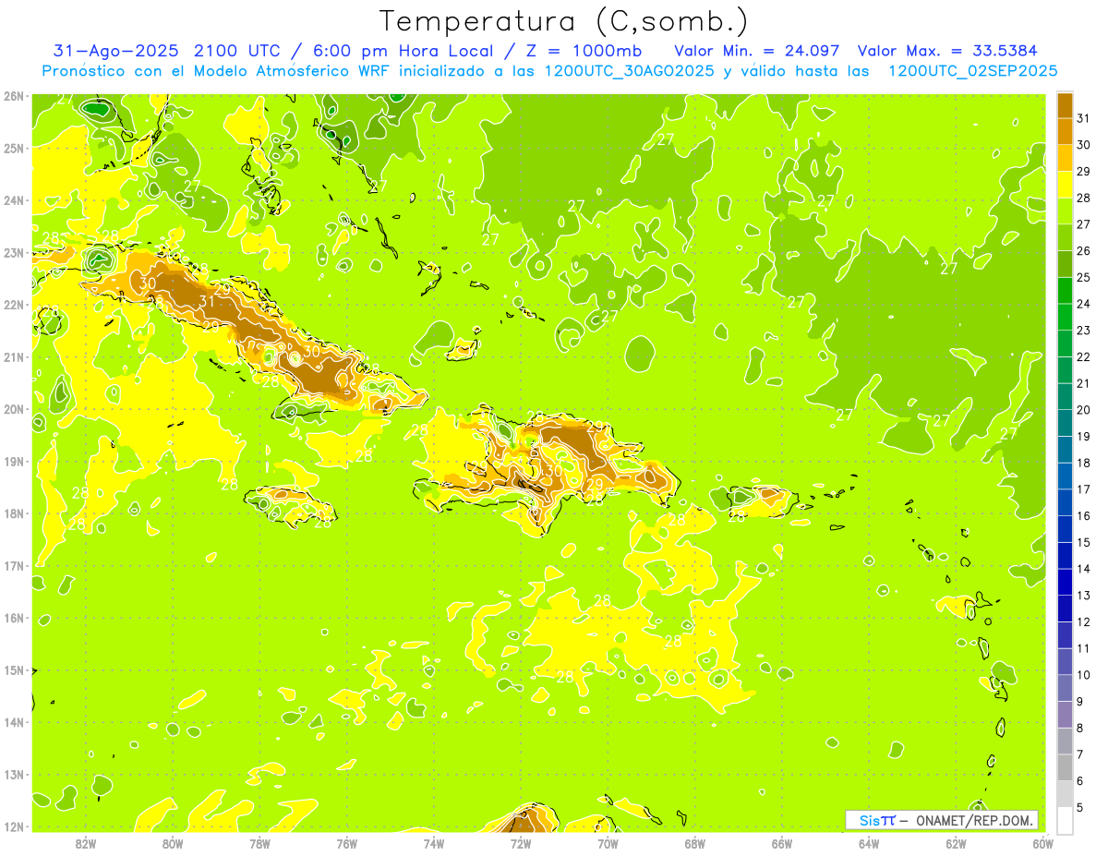Image resolution: width=1108 pixels, height=856 pixels.
Task: Click legend value 17
Action: (1083, 489)
